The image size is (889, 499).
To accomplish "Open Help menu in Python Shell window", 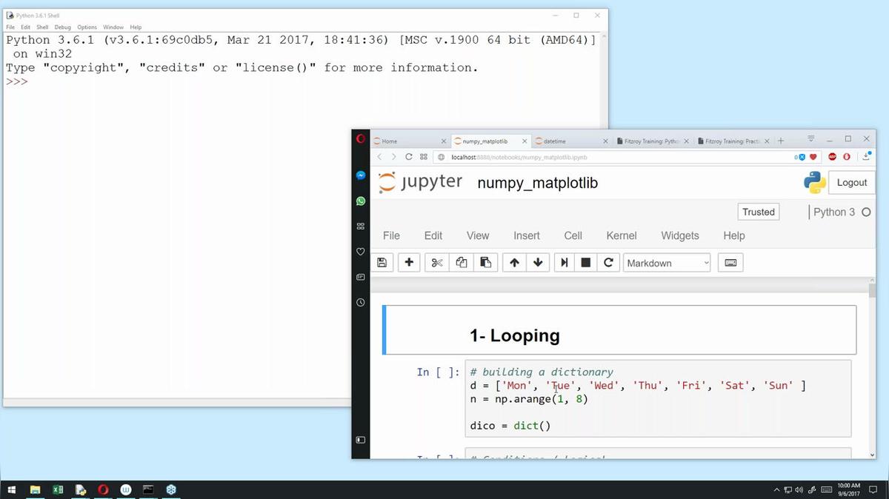I will pos(136,27).
